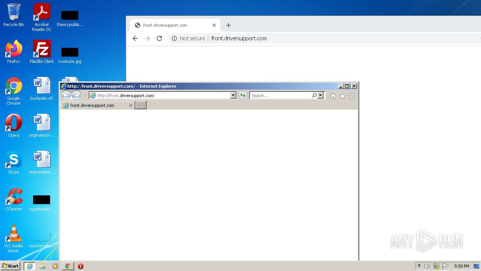Select theorypublis file on desktop
The height and width of the screenshot is (271, 481).
point(70,18)
